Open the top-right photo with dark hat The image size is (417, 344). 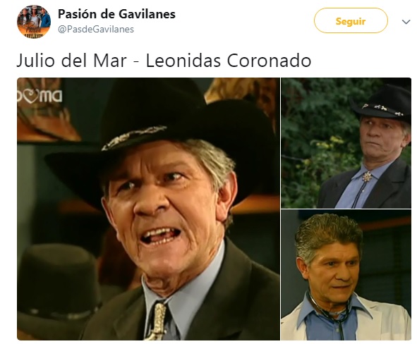pyautogui.click(x=346, y=143)
